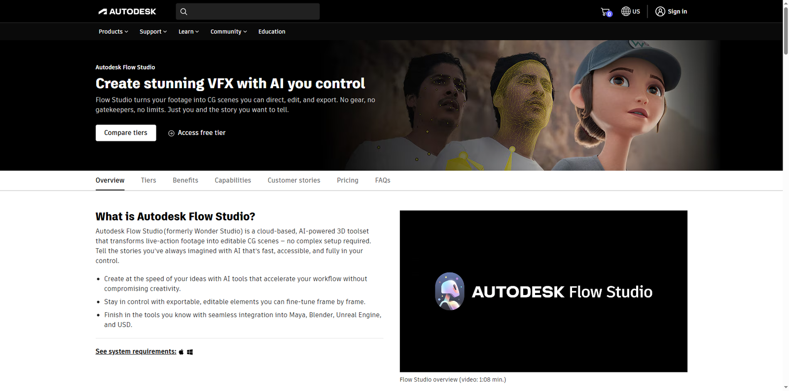Expand the Support menu
Viewport: 789px width, 391px height.
(153, 32)
